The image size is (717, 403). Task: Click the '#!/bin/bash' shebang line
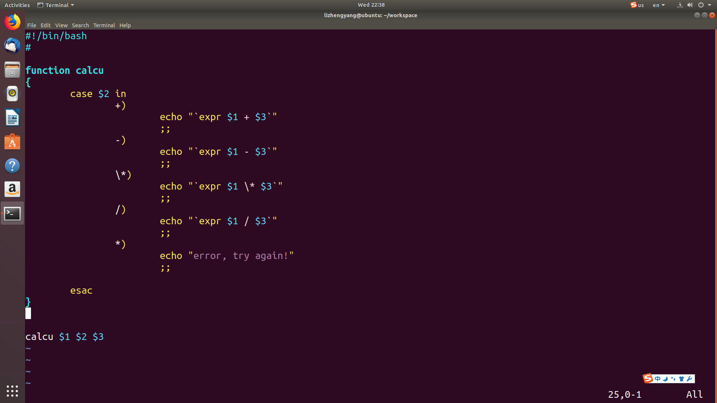(x=56, y=36)
